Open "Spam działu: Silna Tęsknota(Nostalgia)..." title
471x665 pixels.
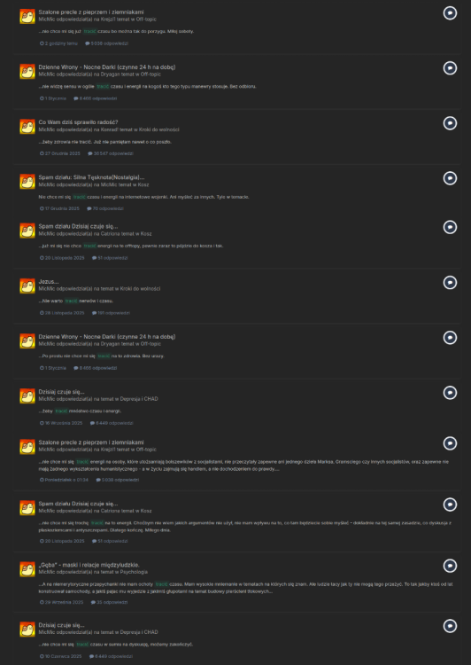point(91,177)
